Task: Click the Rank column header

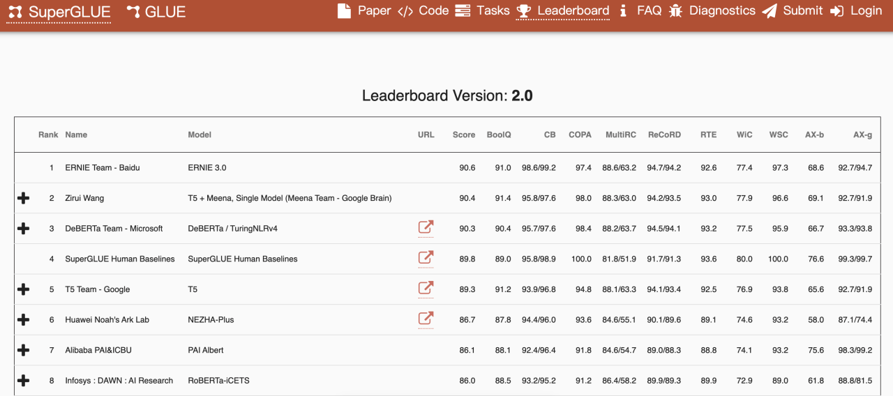Action: coord(48,135)
